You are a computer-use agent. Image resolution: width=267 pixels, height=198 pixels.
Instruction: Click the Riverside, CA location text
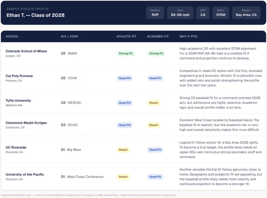pos(14,152)
